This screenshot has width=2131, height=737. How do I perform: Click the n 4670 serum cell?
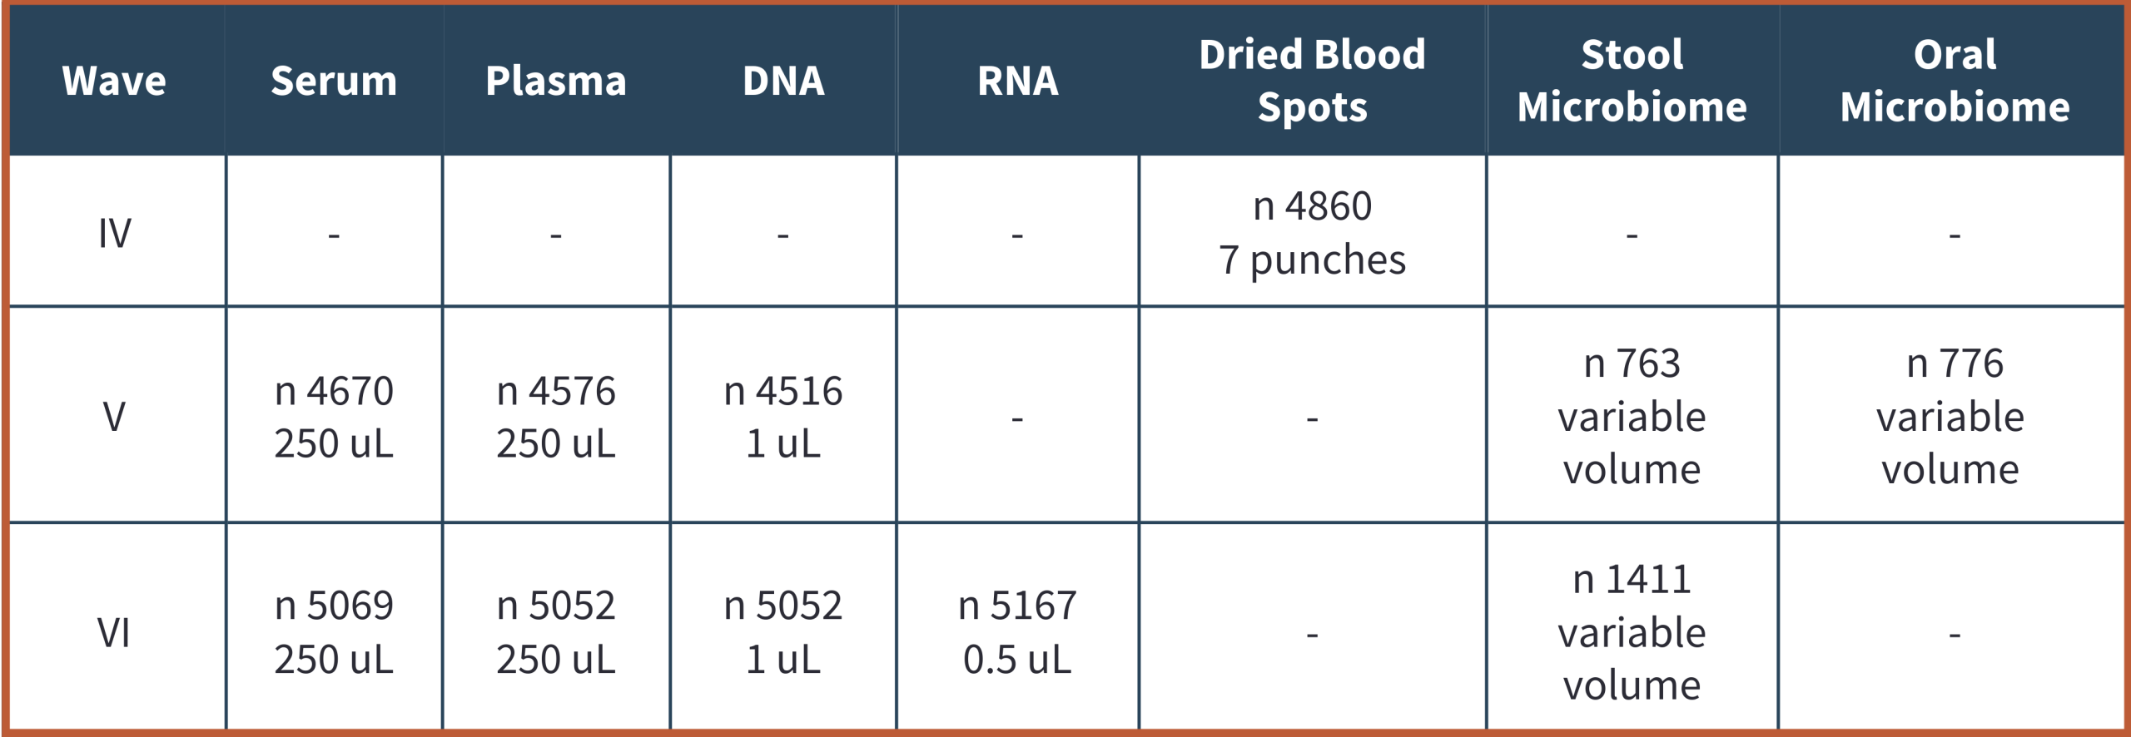point(334,416)
